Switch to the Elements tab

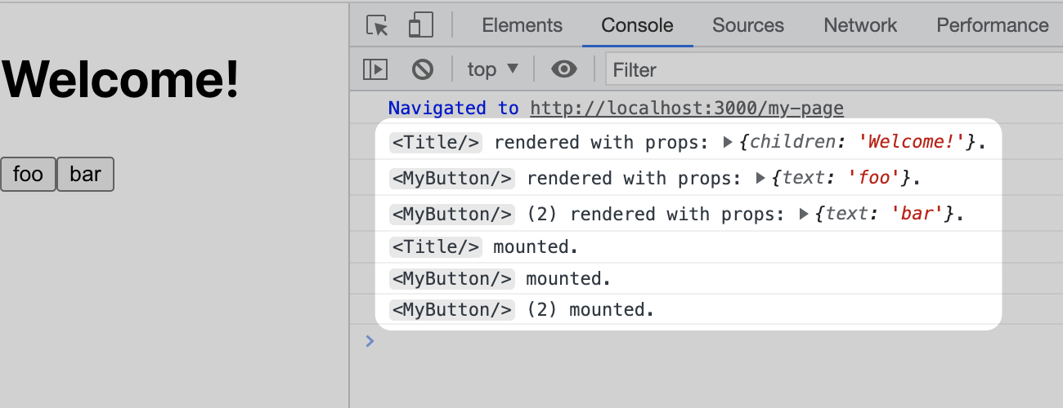[522, 25]
